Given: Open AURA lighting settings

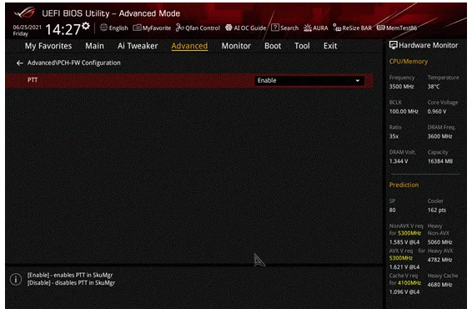Looking at the screenshot, I should [x=316, y=28].
